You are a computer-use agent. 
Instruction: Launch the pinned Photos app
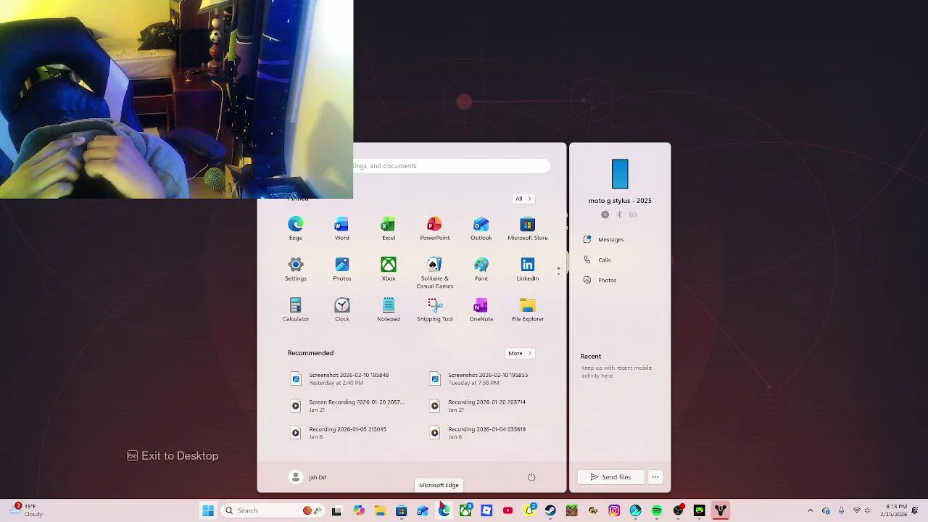(341, 270)
